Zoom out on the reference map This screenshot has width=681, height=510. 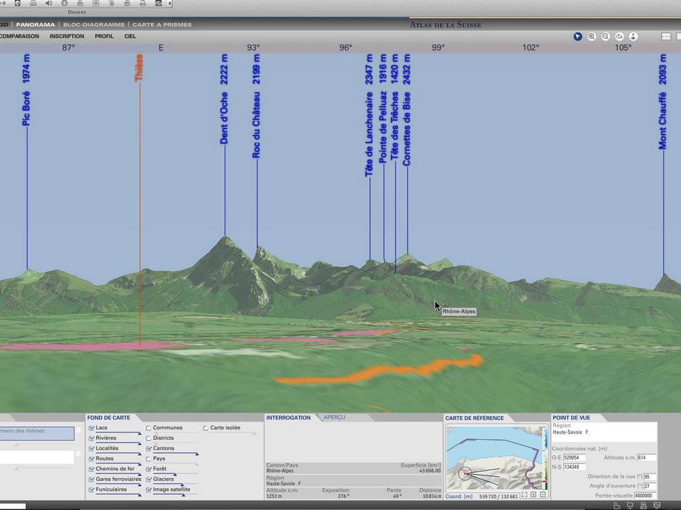(x=543, y=495)
